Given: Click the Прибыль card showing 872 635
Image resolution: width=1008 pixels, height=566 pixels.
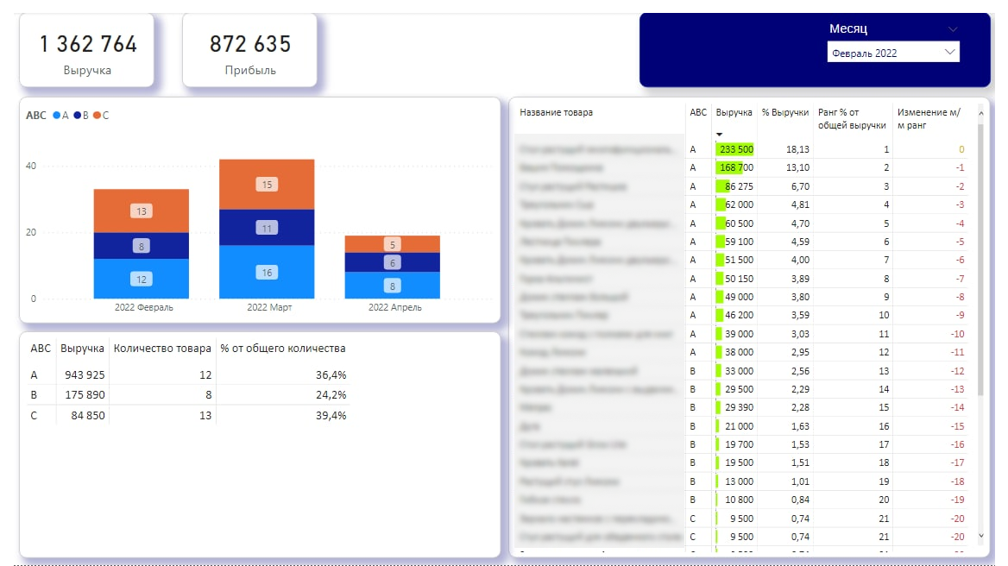Looking at the screenshot, I should coord(250,50).
